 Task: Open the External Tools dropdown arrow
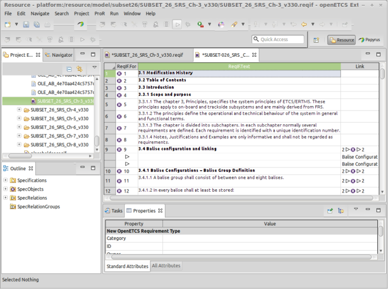point(210,24)
